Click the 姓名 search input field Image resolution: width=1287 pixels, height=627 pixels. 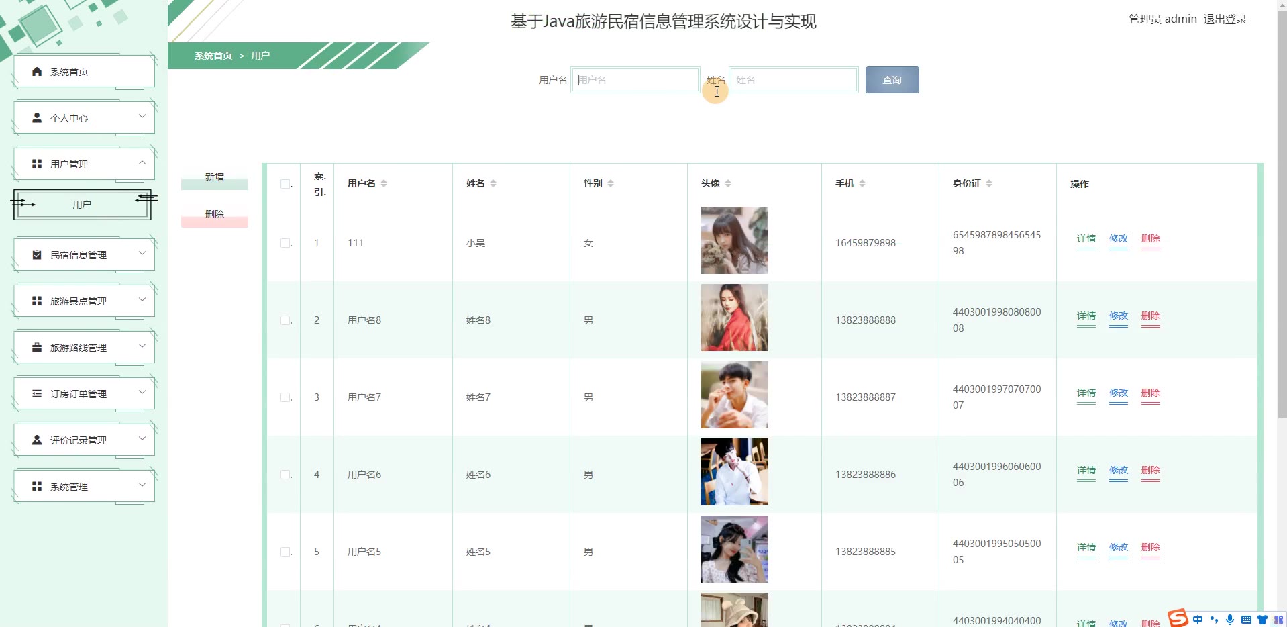(794, 80)
